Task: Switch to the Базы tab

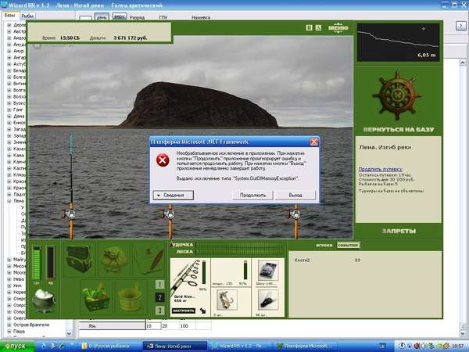Action: click(9, 15)
